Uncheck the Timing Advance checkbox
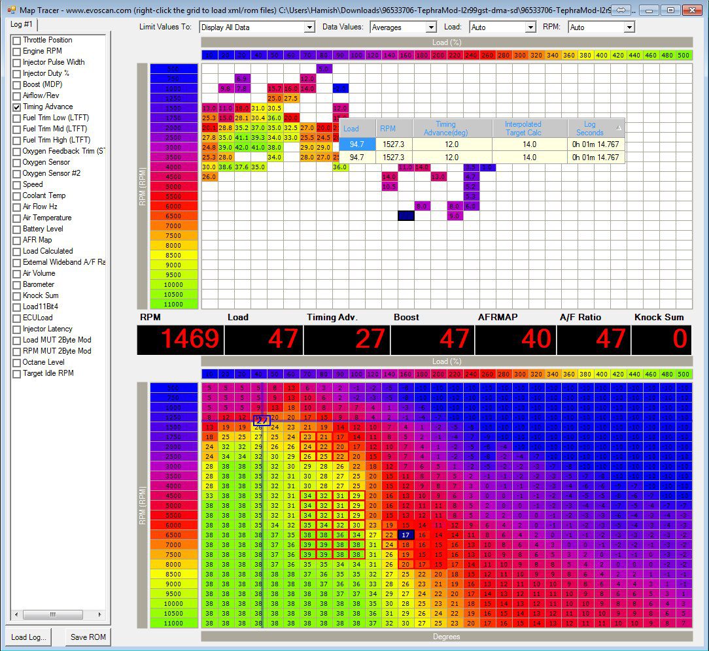Screen dimensions: 709x651 (17, 107)
